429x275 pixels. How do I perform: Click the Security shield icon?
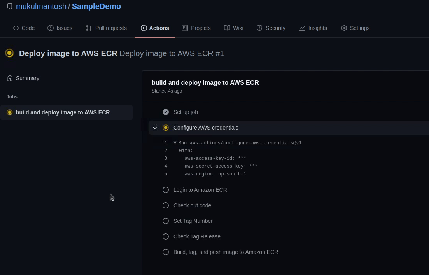coord(259,28)
